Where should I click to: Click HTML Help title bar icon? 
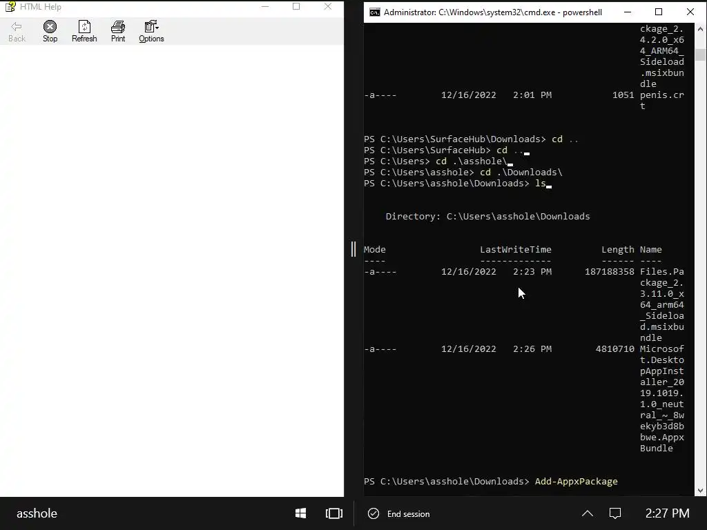pos(10,6)
